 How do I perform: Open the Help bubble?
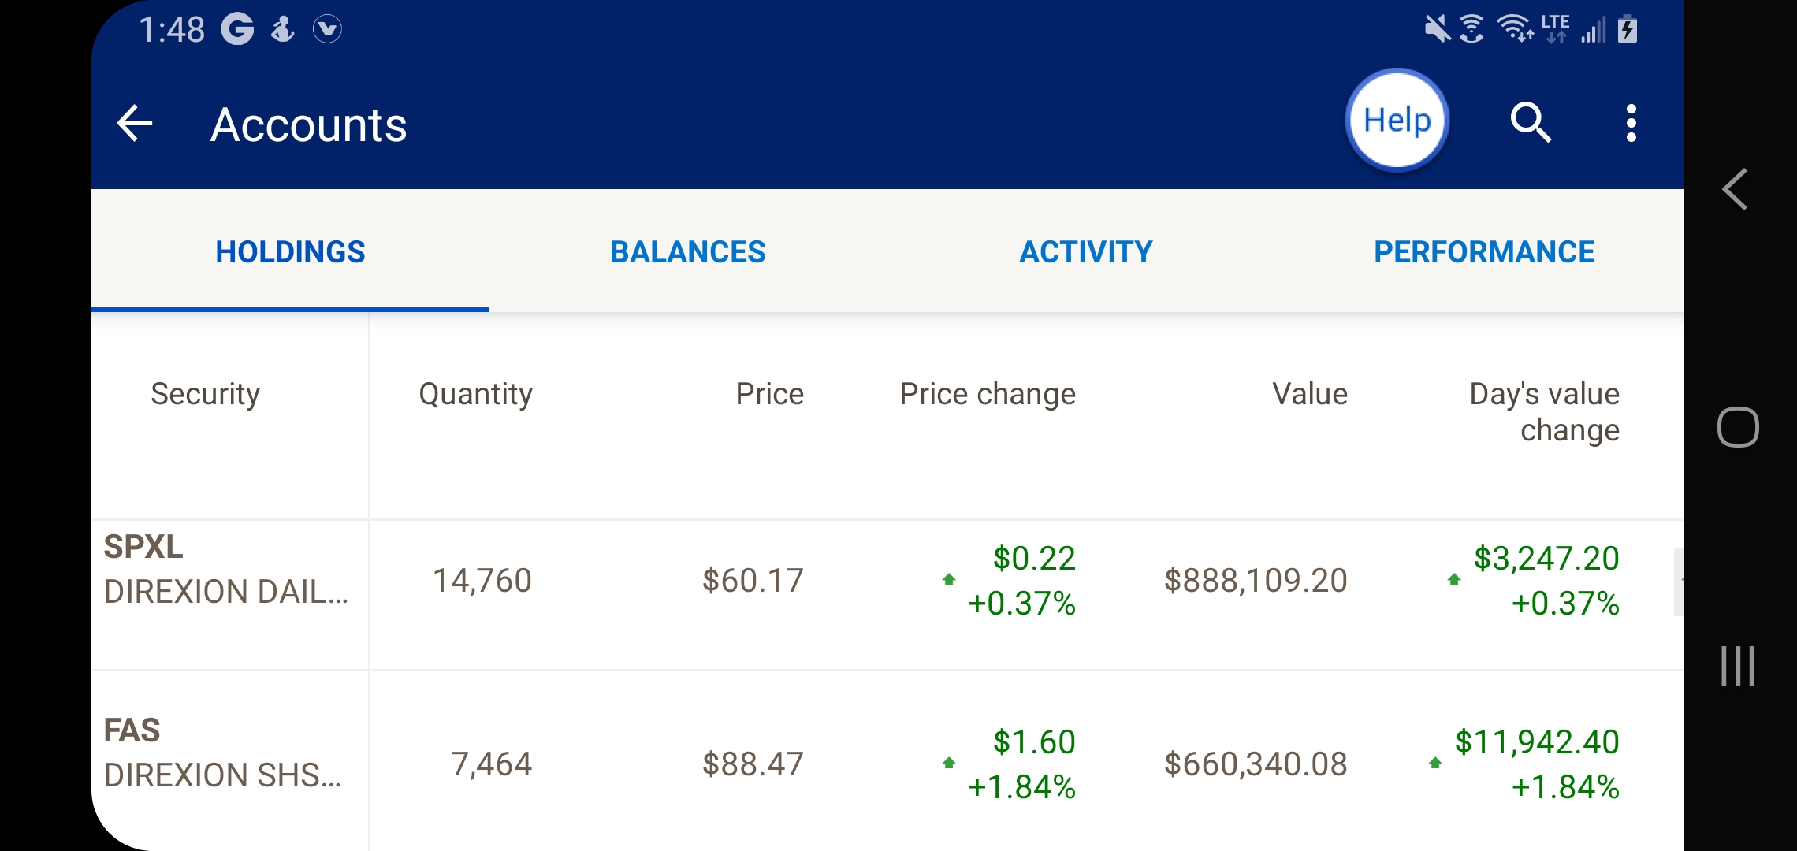pyautogui.click(x=1397, y=121)
